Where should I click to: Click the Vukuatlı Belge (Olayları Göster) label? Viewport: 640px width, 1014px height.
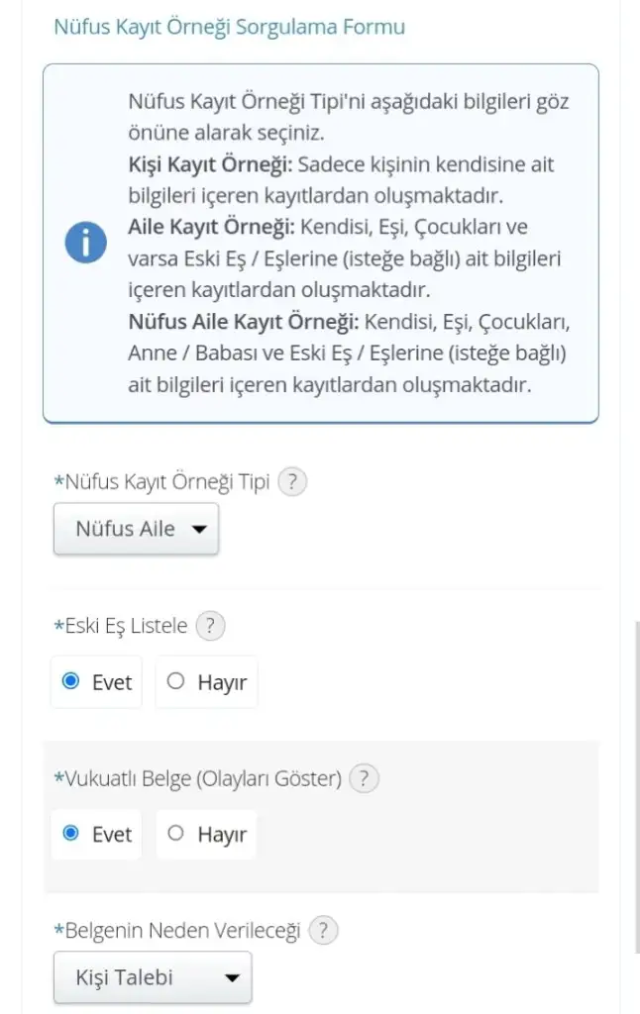[x=198, y=779]
